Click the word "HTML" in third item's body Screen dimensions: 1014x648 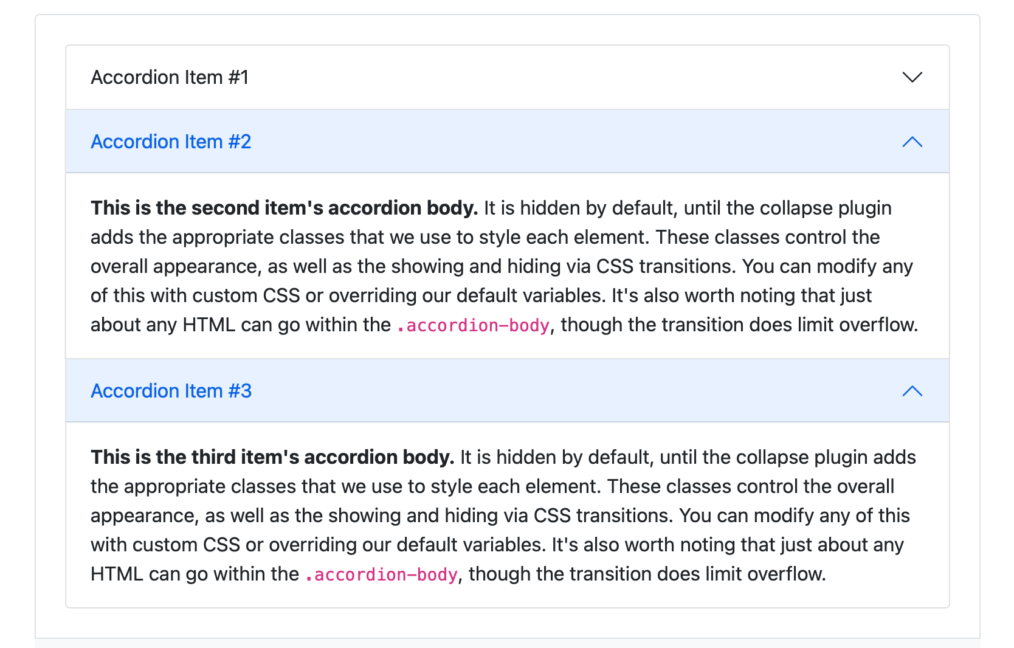pos(117,574)
